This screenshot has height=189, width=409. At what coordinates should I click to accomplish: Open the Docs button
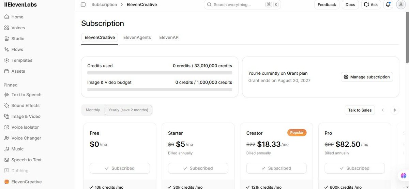pos(350,5)
